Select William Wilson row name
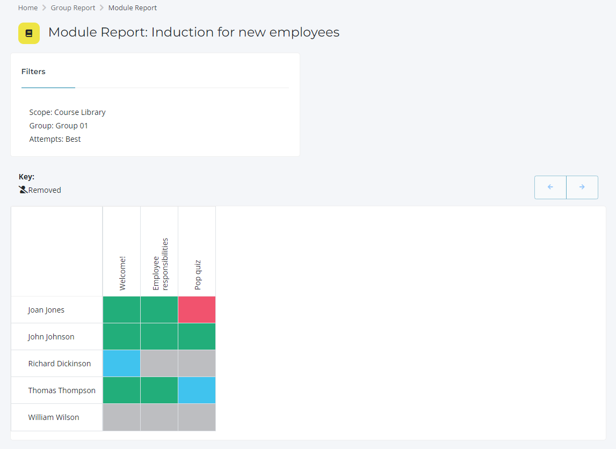Viewport: 616px width, 449px height. (x=53, y=417)
